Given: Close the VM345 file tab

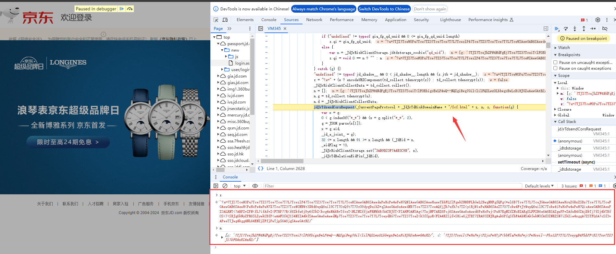Looking at the screenshot, I should pyautogui.click(x=285, y=29).
